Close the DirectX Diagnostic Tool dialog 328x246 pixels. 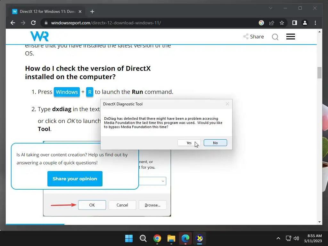227,104
